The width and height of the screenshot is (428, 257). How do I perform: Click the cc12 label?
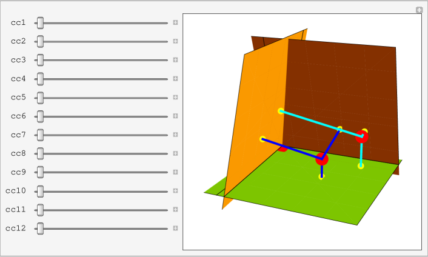[16, 228]
